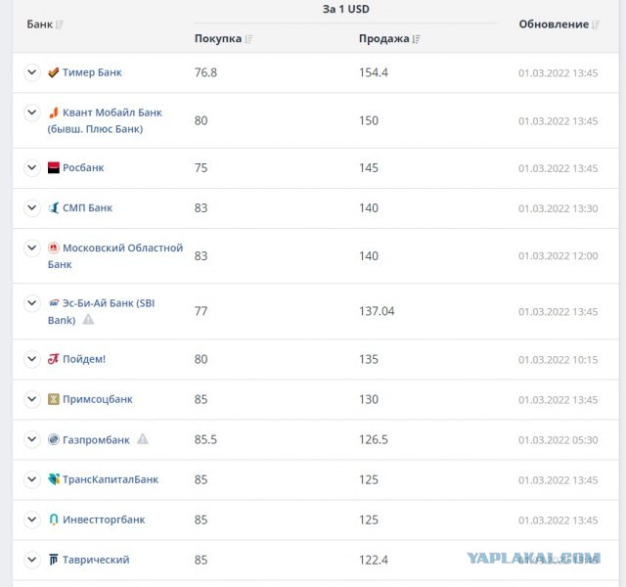Click the Московский Областной Банк logo icon

[54, 248]
